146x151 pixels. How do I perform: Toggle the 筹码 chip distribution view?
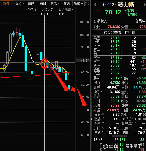(x=31, y=4)
